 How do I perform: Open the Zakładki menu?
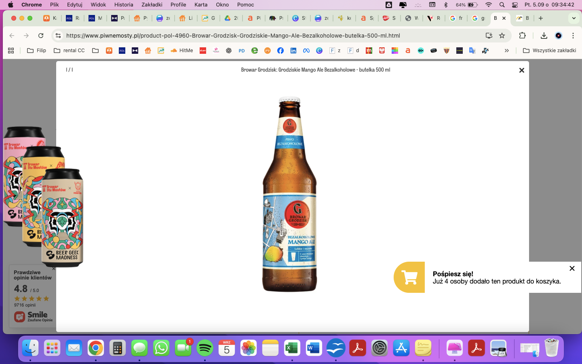152,4
